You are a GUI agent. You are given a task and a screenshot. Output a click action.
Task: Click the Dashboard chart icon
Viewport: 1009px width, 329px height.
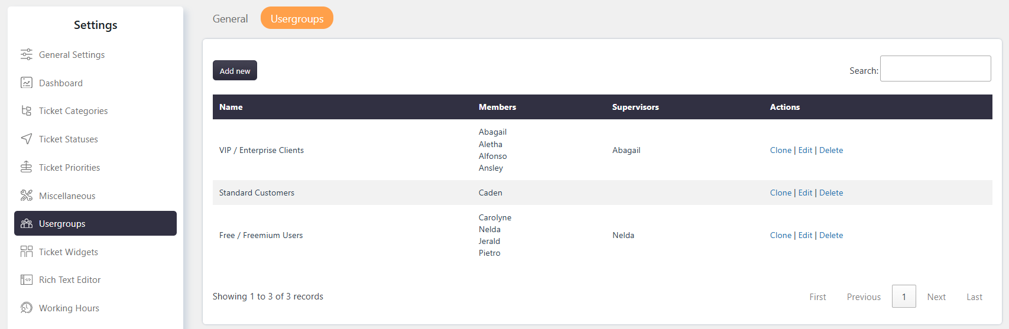pos(27,83)
